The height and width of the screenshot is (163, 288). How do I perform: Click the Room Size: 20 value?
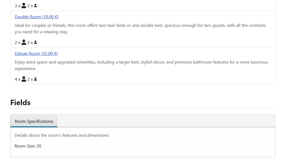28,146
